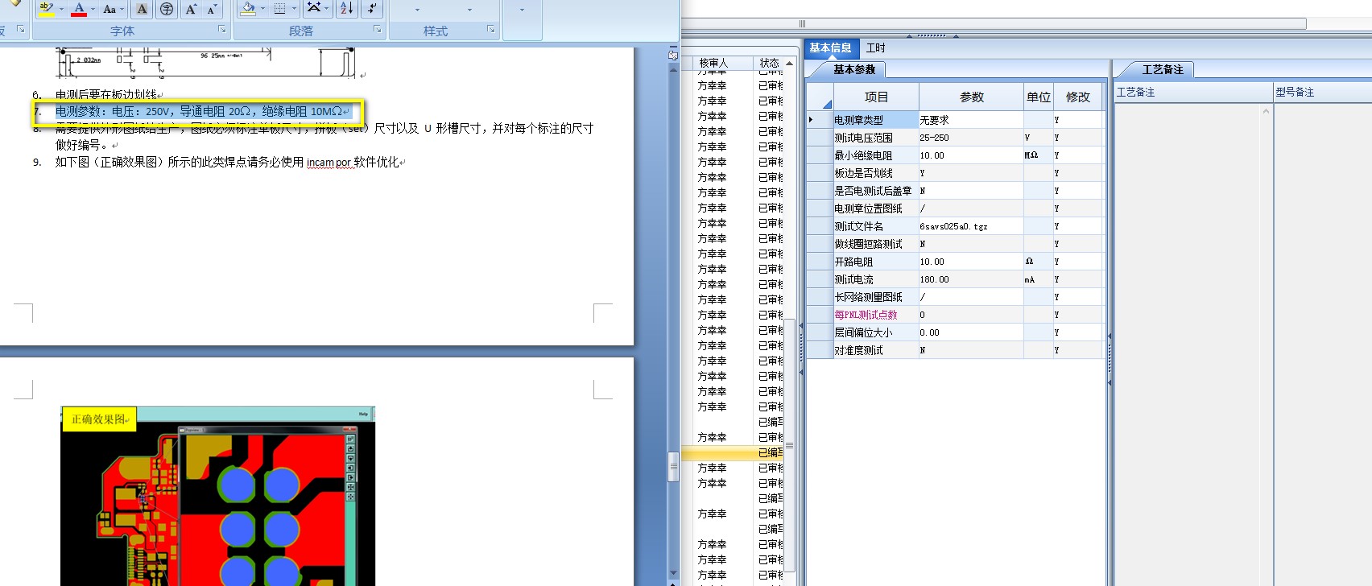Click the 单位 column header
Image resolution: width=1372 pixels, height=586 pixels.
1039,97
